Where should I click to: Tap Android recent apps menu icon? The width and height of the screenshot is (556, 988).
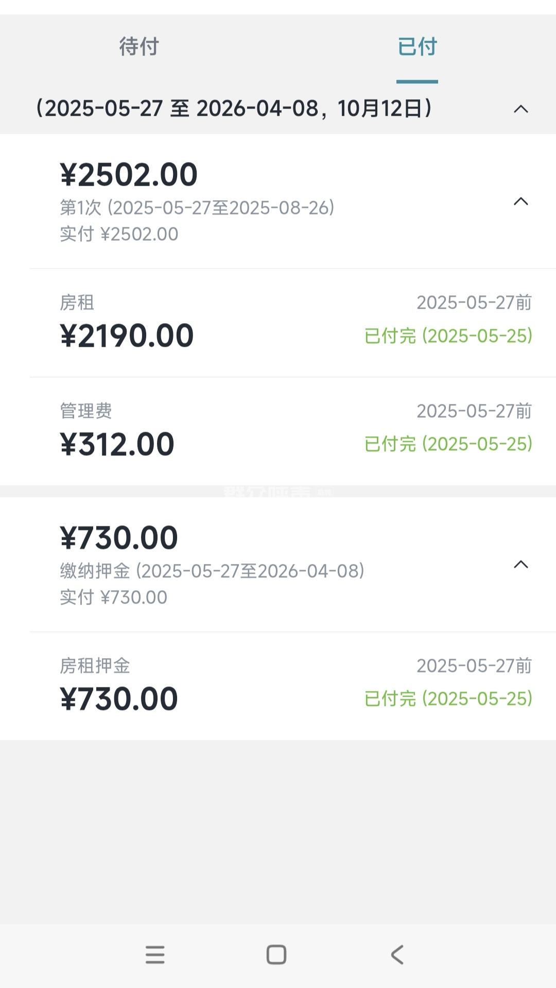pos(155,955)
